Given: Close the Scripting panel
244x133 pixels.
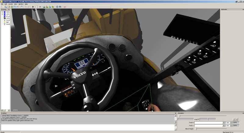Looking at the screenshot, I should (x=176, y=113).
